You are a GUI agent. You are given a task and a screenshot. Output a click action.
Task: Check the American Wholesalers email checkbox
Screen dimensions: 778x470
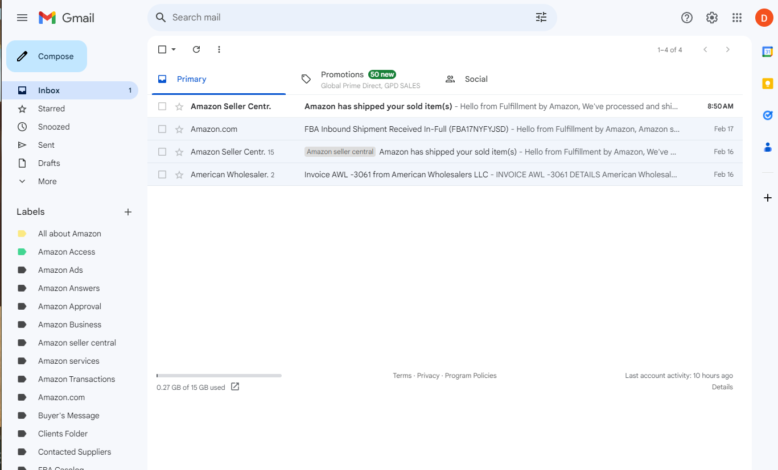pos(162,174)
